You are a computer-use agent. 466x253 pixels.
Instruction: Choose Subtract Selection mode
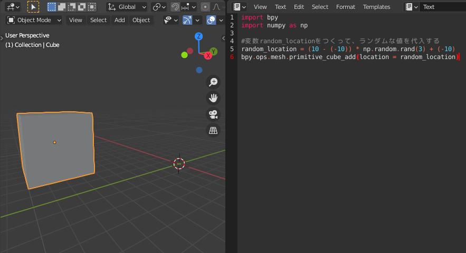pos(72,7)
